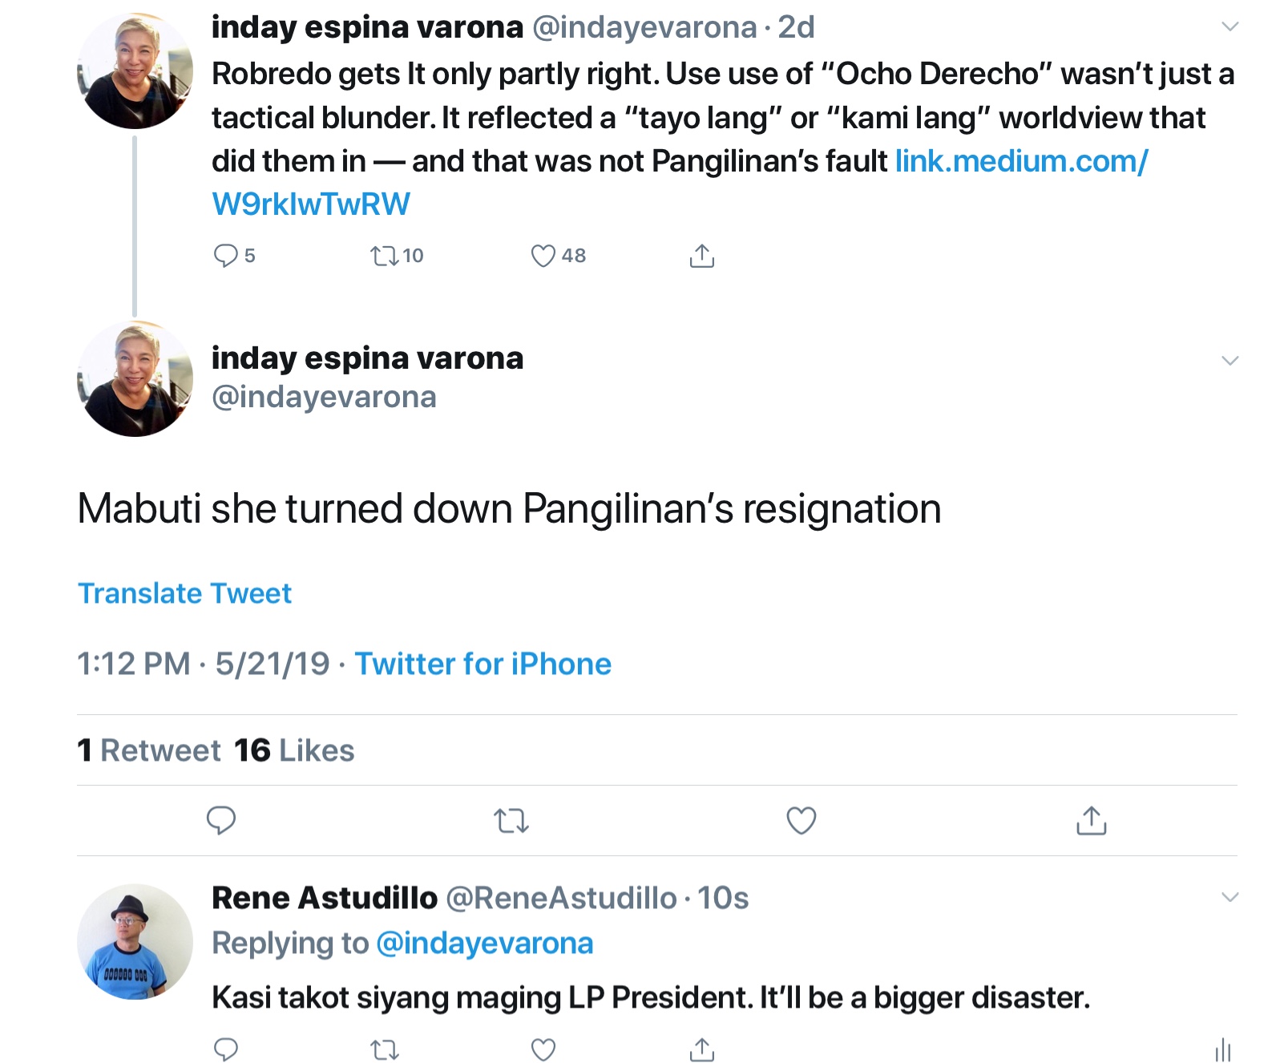Retweet the Pangilinan's resignation tweet
The image size is (1284, 1063).
(511, 821)
